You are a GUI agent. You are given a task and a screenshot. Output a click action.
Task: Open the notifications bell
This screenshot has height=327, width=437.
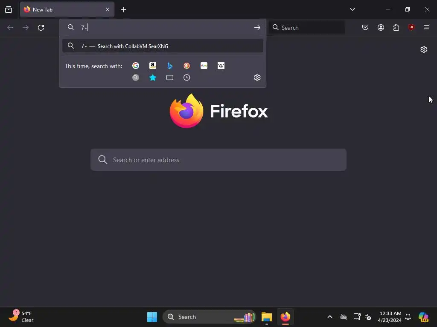coord(408,317)
